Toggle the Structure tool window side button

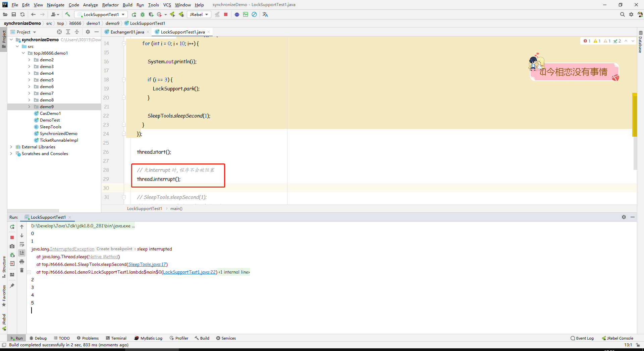click(4, 267)
